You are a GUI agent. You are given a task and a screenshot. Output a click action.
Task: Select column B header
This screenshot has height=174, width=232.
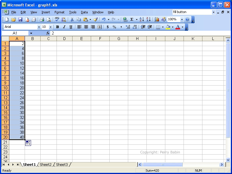(x=32, y=39)
